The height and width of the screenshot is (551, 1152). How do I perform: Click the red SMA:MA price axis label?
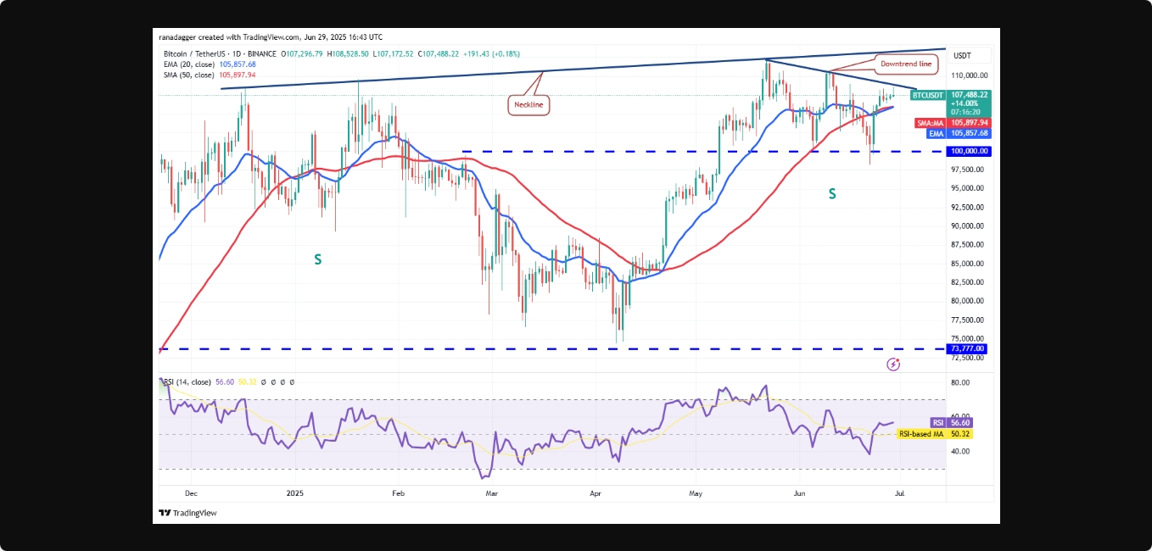pos(931,123)
